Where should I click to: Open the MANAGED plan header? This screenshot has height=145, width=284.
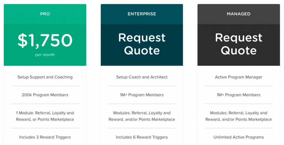(239, 14)
